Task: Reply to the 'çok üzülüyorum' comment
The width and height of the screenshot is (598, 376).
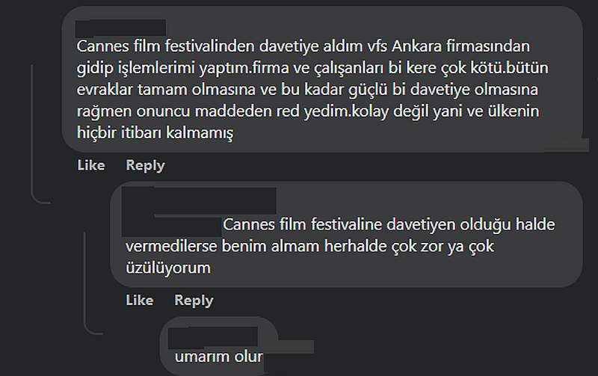Action: [194, 301]
